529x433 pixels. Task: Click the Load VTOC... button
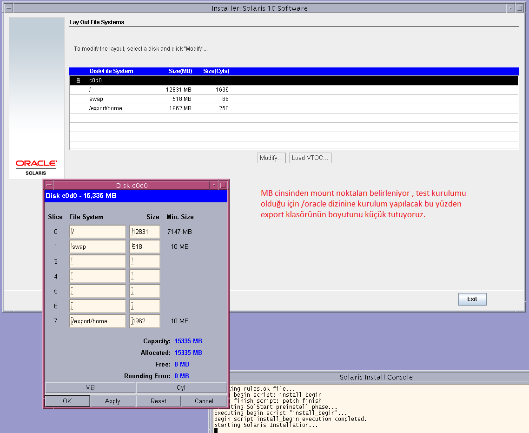(310, 158)
